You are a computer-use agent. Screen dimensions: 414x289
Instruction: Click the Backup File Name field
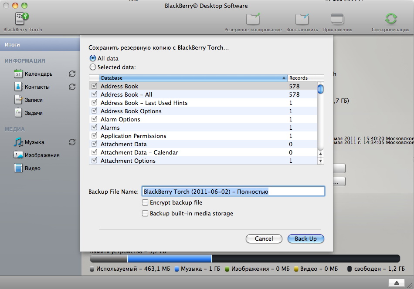pyautogui.click(x=233, y=192)
